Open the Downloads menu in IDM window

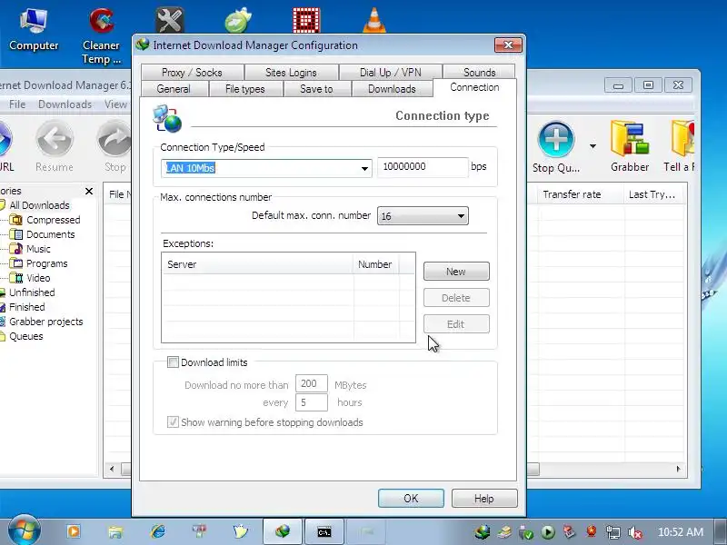(65, 104)
